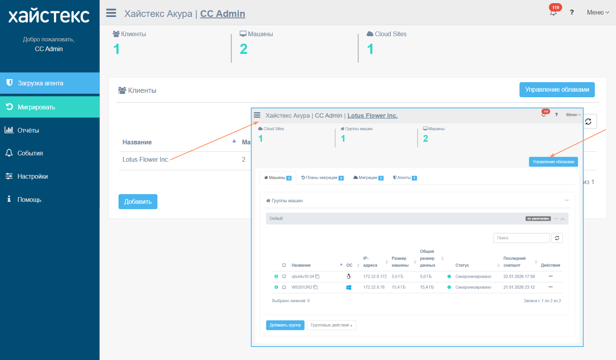This screenshot has height=360, width=616.
Task: Open actions dots for ubuntu16.04 row
Action: tap(550, 276)
